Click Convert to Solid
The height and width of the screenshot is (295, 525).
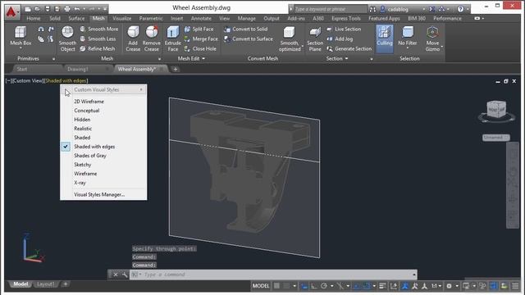pyautogui.click(x=246, y=29)
